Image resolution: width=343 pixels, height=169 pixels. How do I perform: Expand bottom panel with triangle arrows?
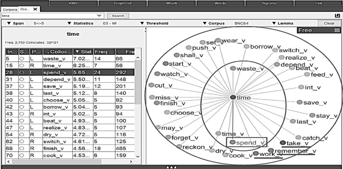(x=171, y=167)
